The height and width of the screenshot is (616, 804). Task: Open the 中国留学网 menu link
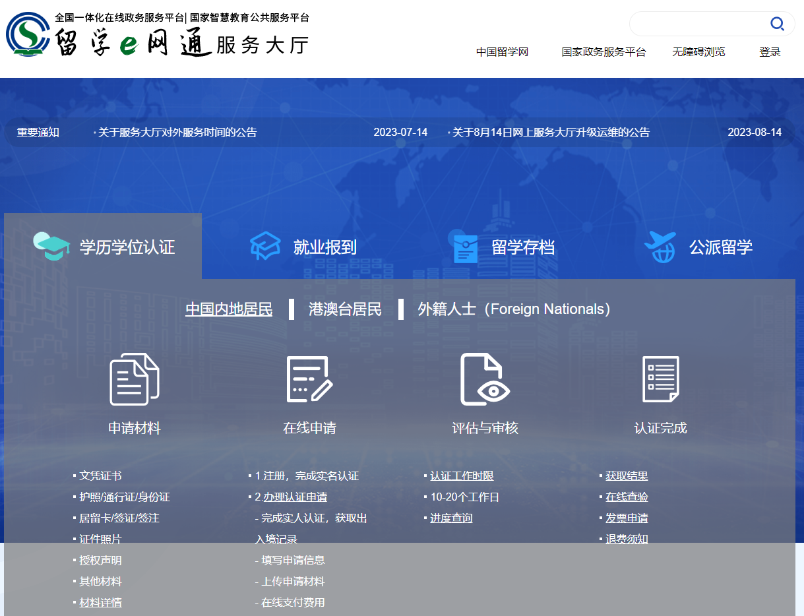pyautogui.click(x=502, y=52)
